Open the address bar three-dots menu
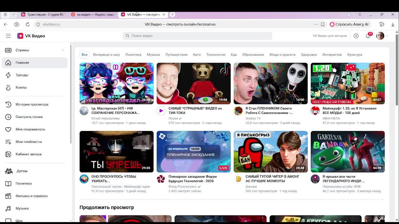The width and height of the screenshot is (399, 224). (x=315, y=24)
